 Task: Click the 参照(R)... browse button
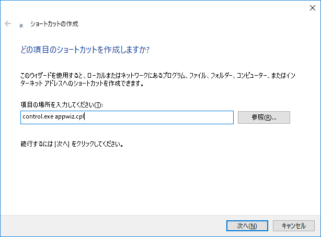264,117
